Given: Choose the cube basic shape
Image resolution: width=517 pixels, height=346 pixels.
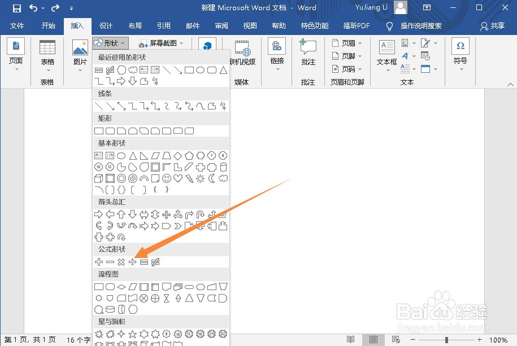Looking at the screenshot, I should pyautogui.click(x=98, y=178).
